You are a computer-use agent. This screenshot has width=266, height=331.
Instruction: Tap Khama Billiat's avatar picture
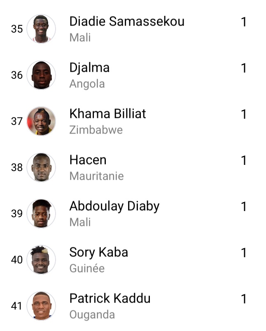pyautogui.click(x=41, y=121)
